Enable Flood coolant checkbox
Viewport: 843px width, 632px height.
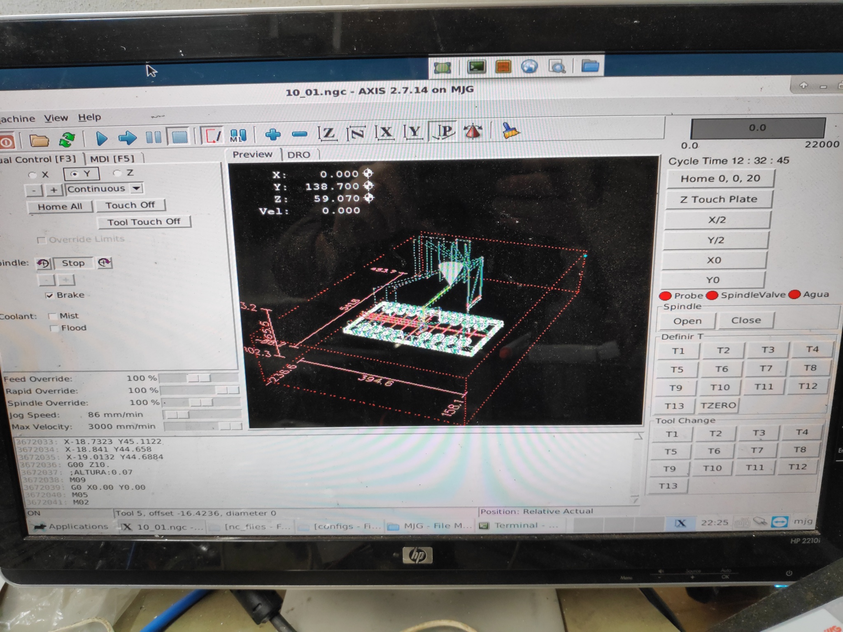click(54, 328)
